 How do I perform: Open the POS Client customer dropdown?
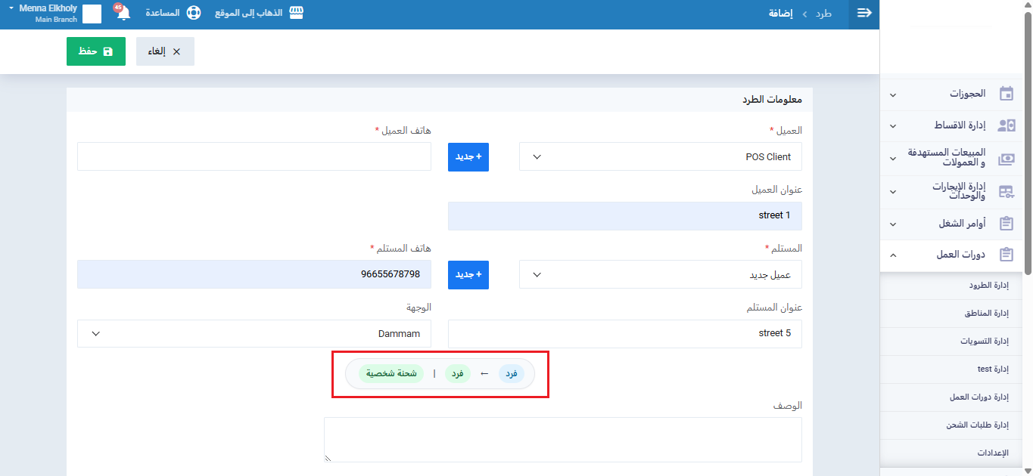pyautogui.click(x=660, y=157)
